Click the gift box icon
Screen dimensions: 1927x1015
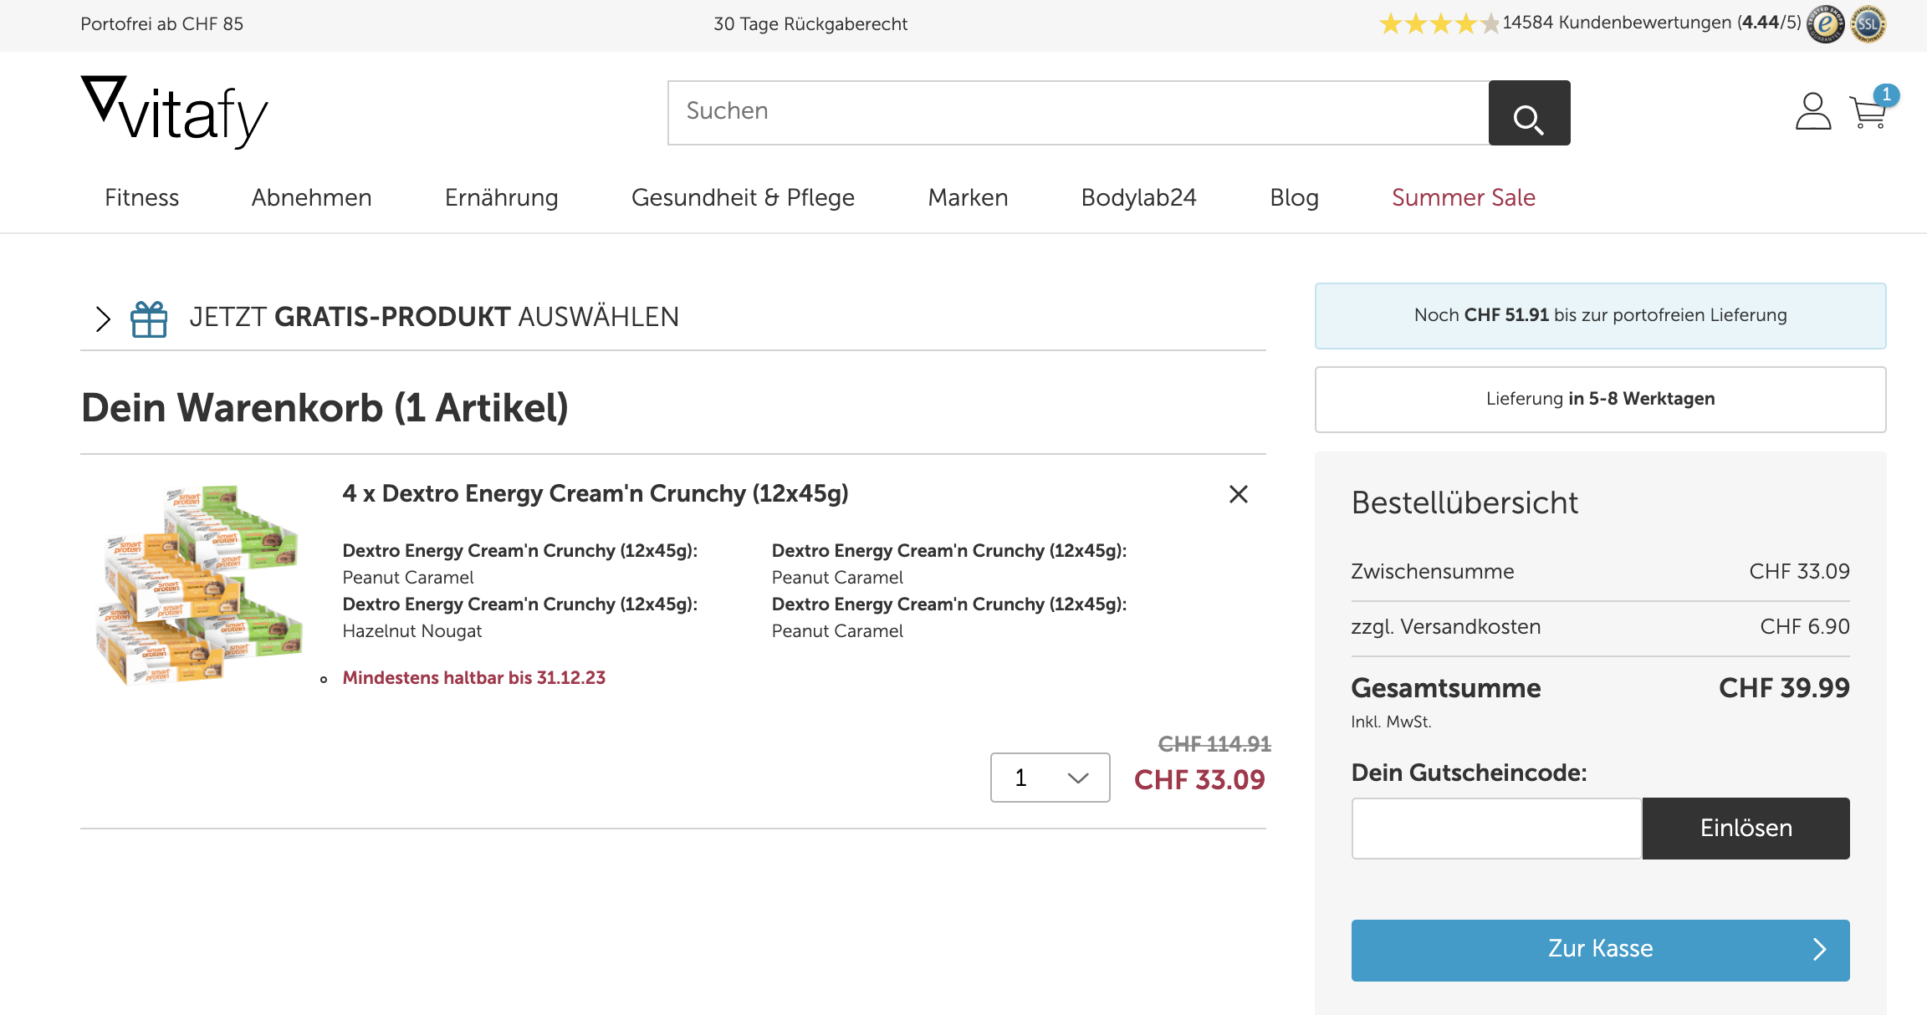click(x=149, y=319)
